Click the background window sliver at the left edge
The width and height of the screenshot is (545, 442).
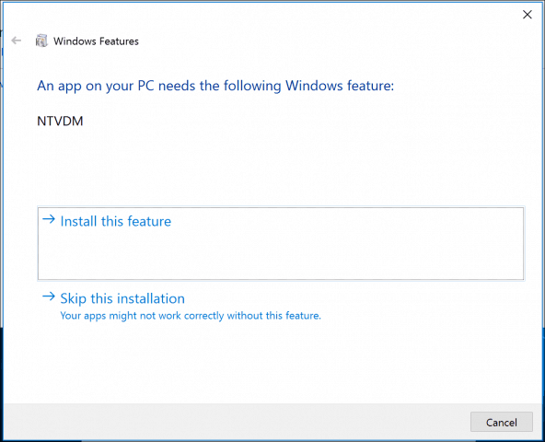point(2,209)
